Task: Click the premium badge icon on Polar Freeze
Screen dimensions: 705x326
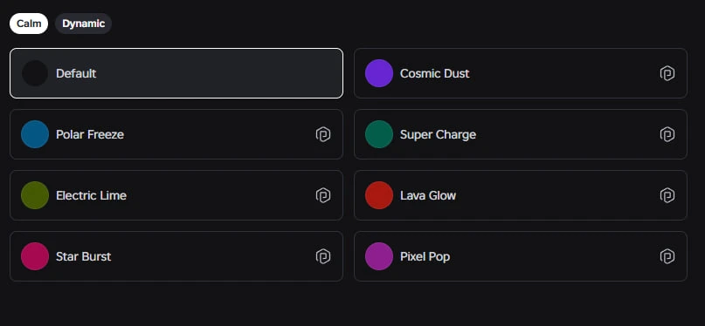Action: click(x=323, y=134)
